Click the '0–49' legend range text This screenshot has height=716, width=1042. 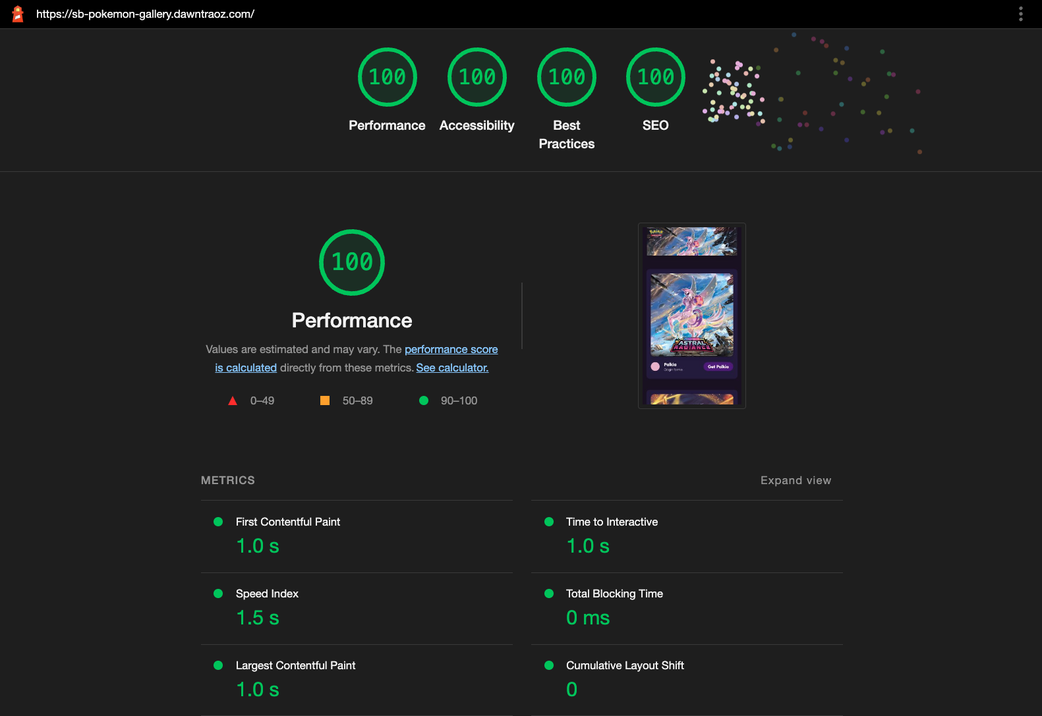point(262,400)
